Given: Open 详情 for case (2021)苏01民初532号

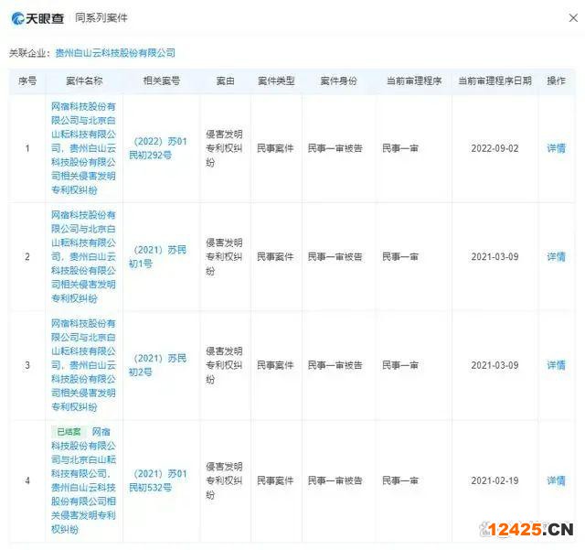Looking at the screenshot, I should click(556, 480).
